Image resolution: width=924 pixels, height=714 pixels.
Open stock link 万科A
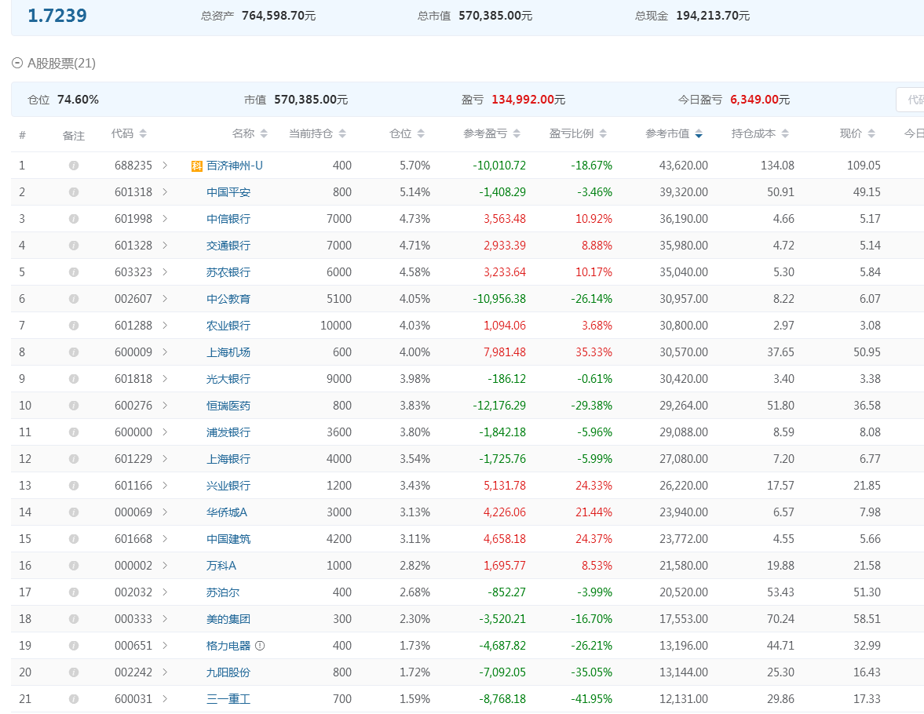221,566
